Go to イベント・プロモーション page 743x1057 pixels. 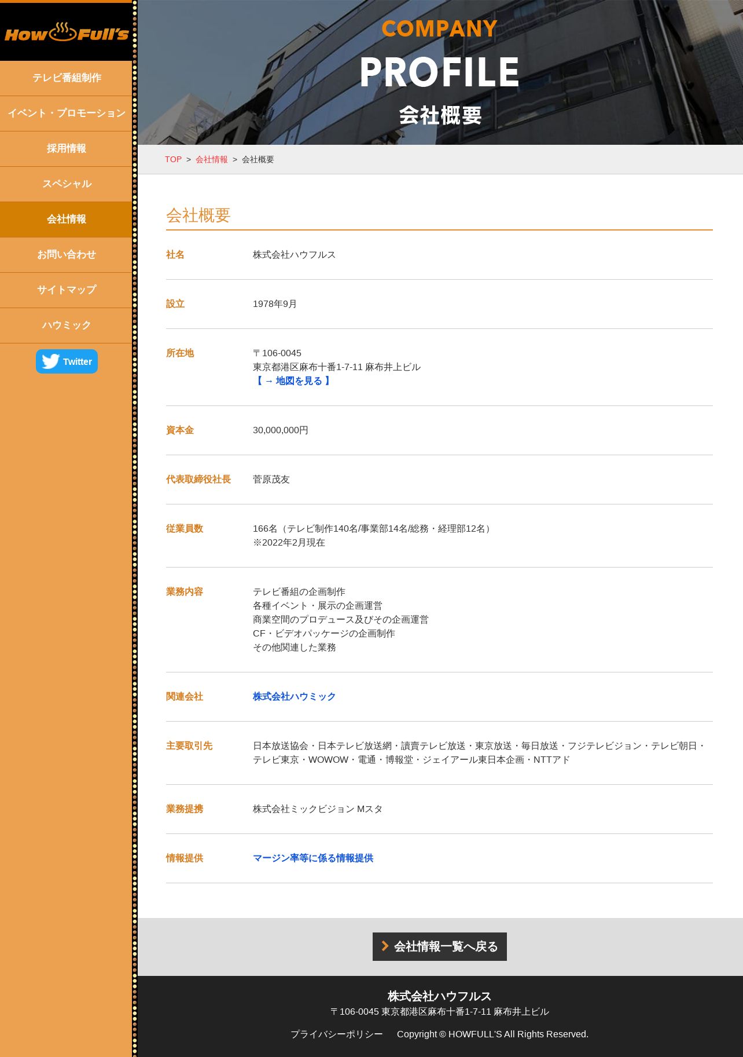point(67,114)
